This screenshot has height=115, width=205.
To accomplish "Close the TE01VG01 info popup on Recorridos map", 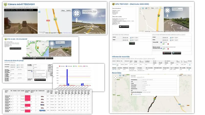I will [x=178, y=76].
